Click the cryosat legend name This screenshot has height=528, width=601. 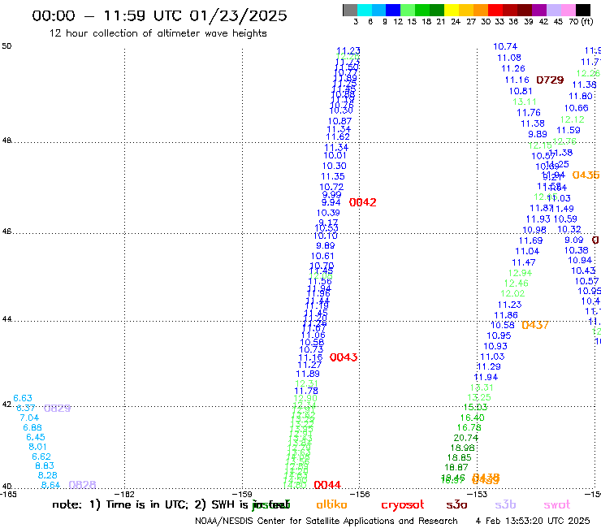click(x=403, y=504)
